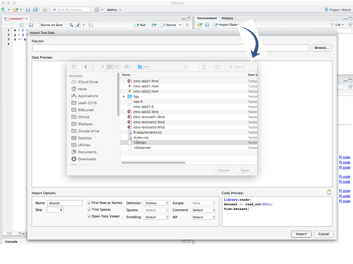Switch file dialog to column view
The height and width of the screenshot is (264, 353).
pos(117,67)
